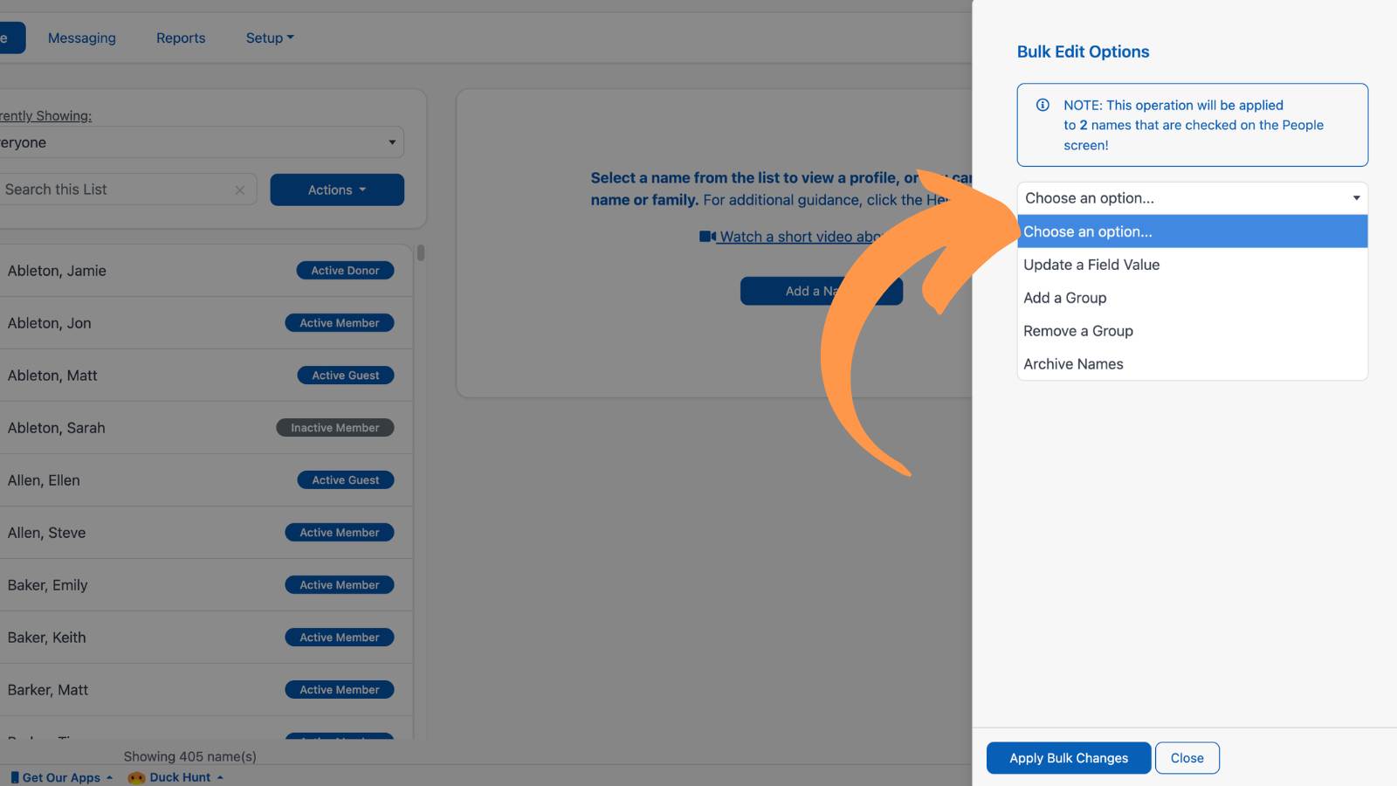This screenshot has height=786, width=1397.
Task: Click the Duck Hunt emoji icon
Action: 136,777
